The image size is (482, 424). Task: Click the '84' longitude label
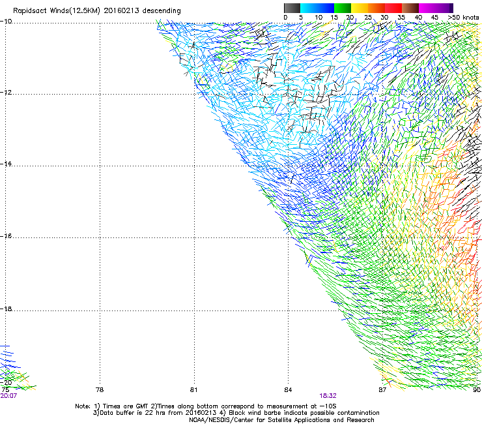tap(288, 390)
